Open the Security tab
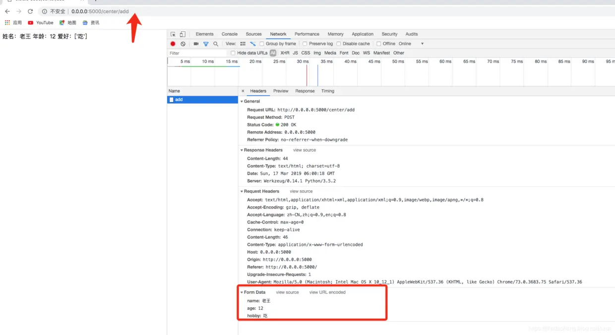 pyautogui.click(x=389, y=34)
